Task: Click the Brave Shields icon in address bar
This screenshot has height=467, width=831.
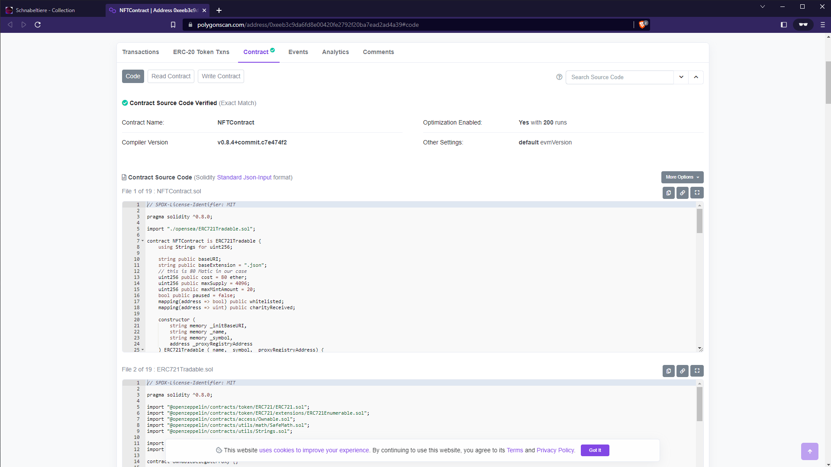Action: tap(643, 25)
